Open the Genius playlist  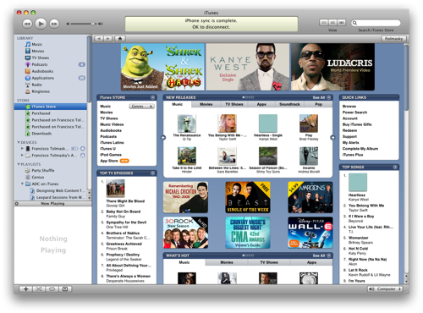[x=38, y=178]
